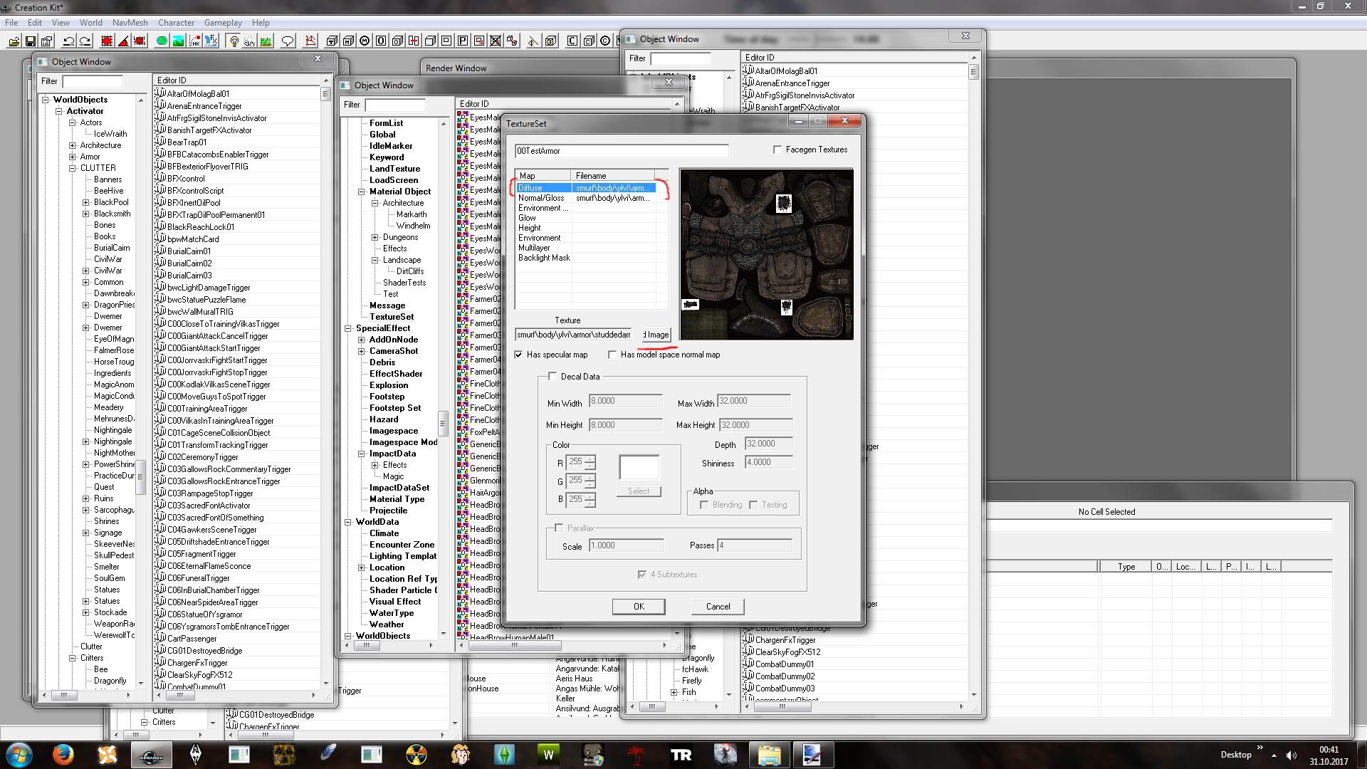Click the open folder toolbar icon
This screenshot has height=769, width=1367.
tap(14, 41)
